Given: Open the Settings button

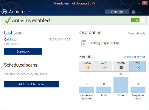Looking at the screenshot, I should click(117, 12).
